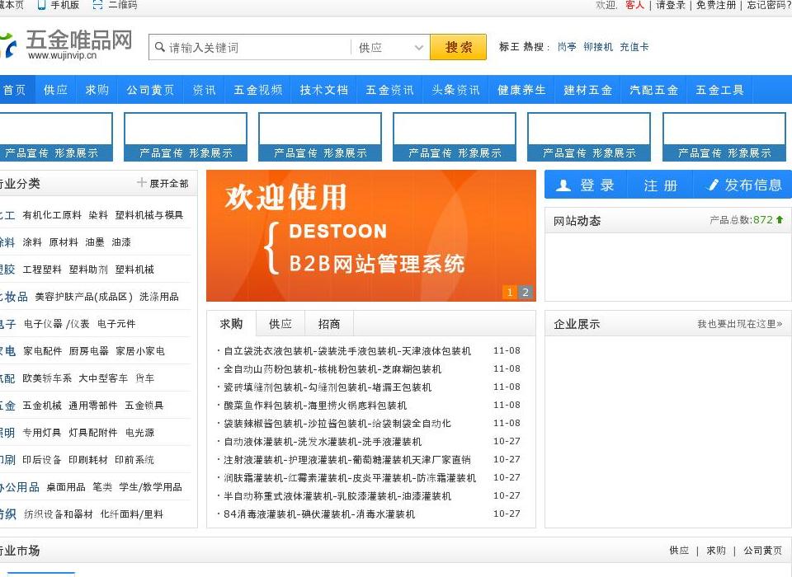Show banner slide 1
Image resolution: width=792 pixels, height=577 pixels.
click(510, 292)
